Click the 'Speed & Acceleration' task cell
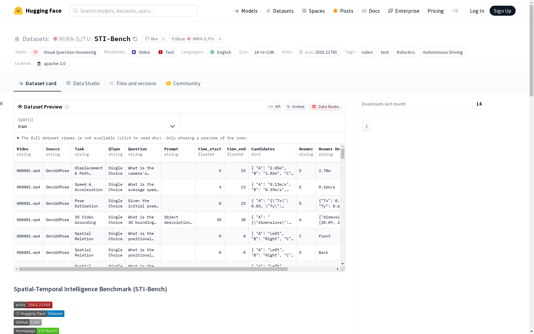The image size is (534, 334). (89, 187)
